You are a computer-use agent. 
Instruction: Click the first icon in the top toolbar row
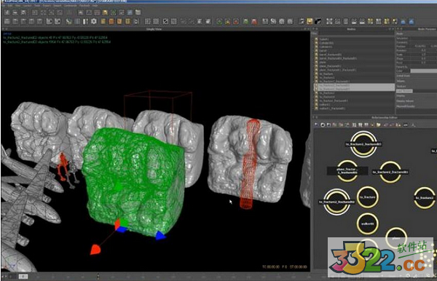pos(7,12)
